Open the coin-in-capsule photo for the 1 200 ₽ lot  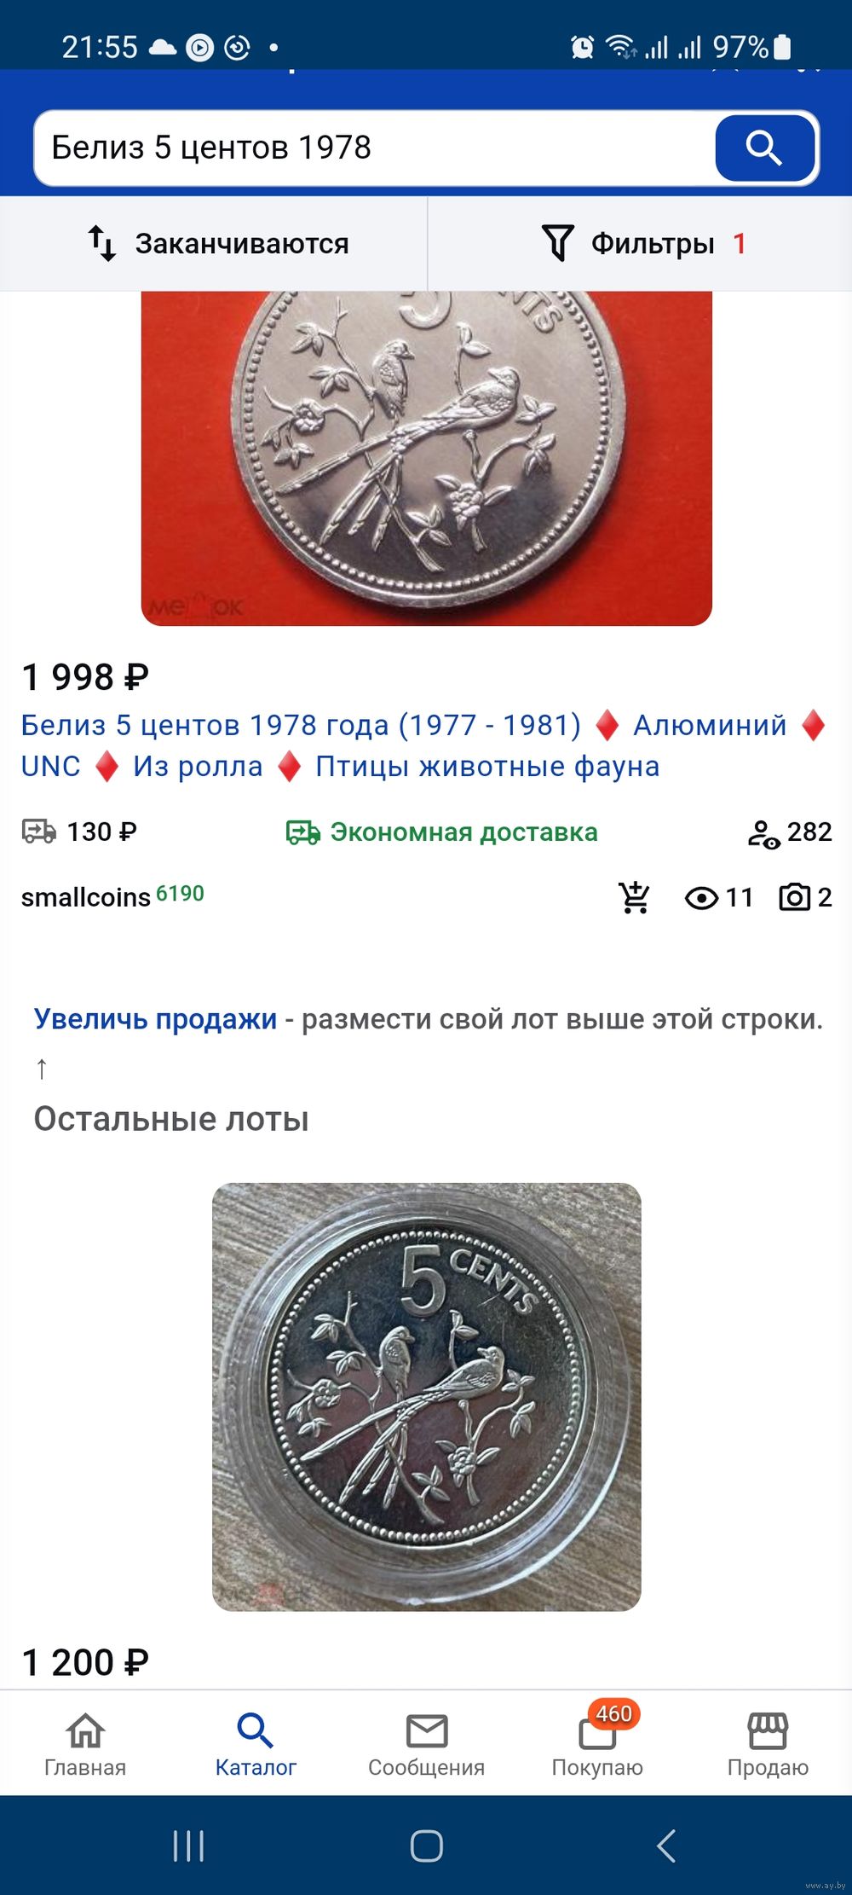point(426,1397)
